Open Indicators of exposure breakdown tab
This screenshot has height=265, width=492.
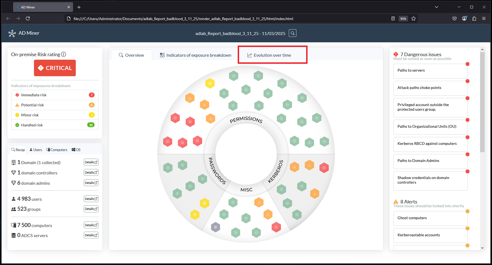click(196, 55)
